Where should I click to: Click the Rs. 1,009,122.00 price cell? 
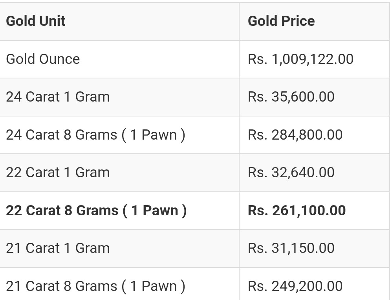300,59
